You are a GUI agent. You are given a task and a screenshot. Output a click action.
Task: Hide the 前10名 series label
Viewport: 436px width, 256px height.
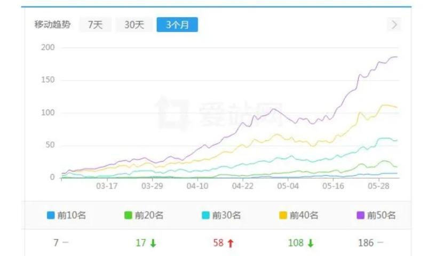(70, 215)
